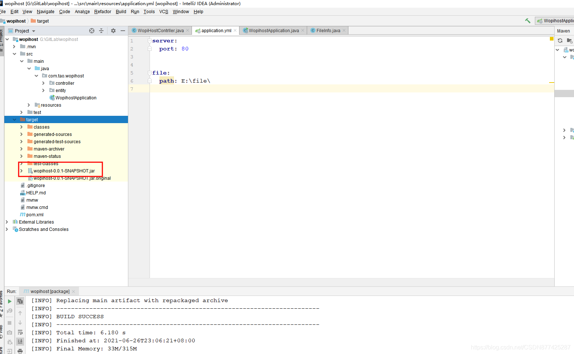Close the wopihost [package] run tab
574x354 pixels.
coord(73,292)
